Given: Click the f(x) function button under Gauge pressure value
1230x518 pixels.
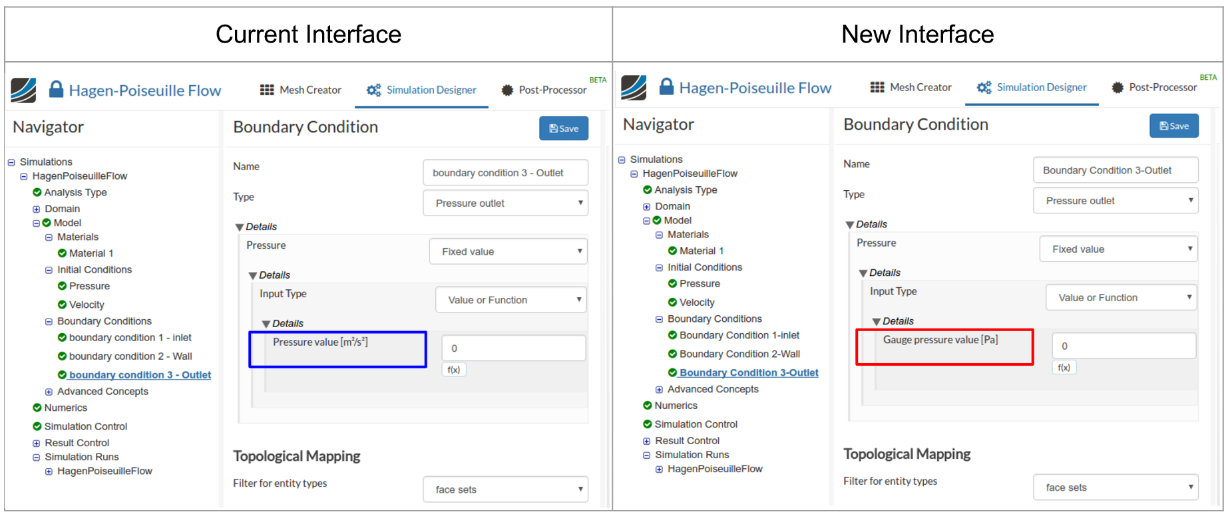Looking at the screenshot, I should click(x=1064, y=368).
